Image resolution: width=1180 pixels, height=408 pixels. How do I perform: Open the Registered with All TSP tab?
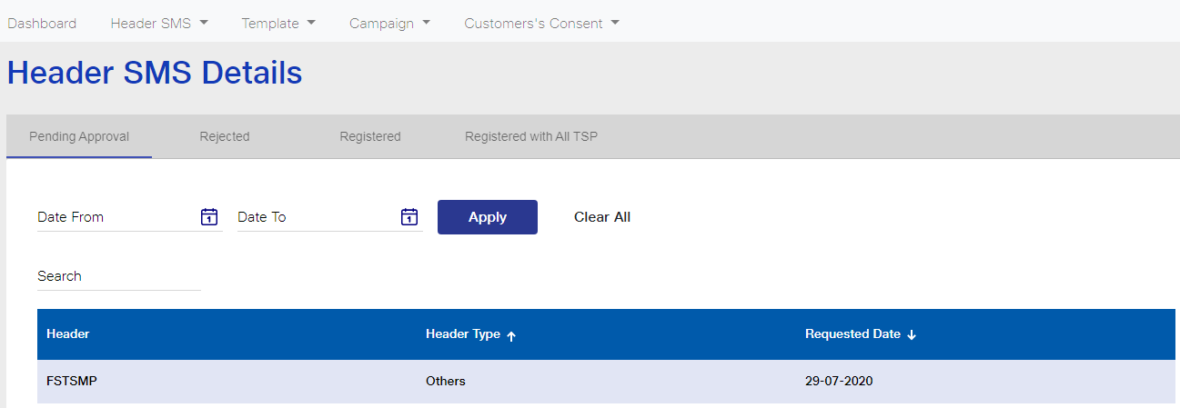pos(531,136)
